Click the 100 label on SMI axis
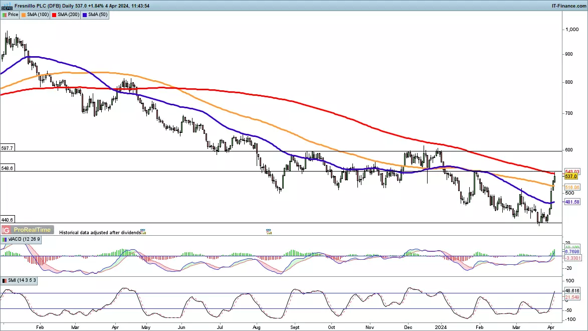588x331 pixels. click(570, 281)
